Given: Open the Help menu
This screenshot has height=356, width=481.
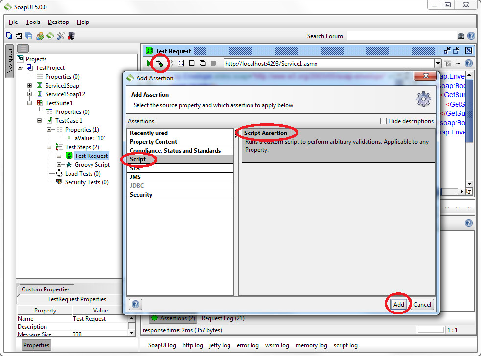Looking at the screenshot, I should coord(83,22).
